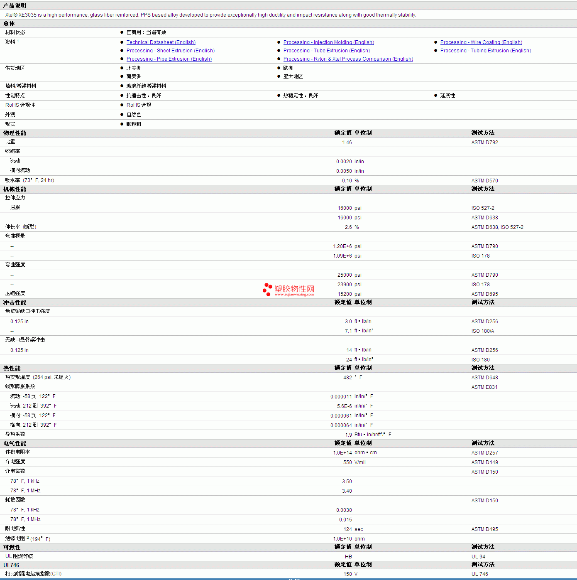Screen dimensions: 577x580
Task: Click the RoHS 合规性 row label
Action: coord(20,105)
